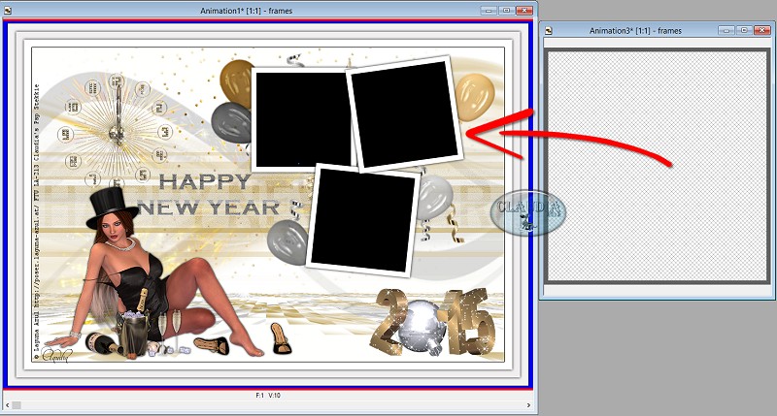The image size is (777, 416).
Task: Click the Happy New Year frame in Animation1
Action: pos(268,205)
